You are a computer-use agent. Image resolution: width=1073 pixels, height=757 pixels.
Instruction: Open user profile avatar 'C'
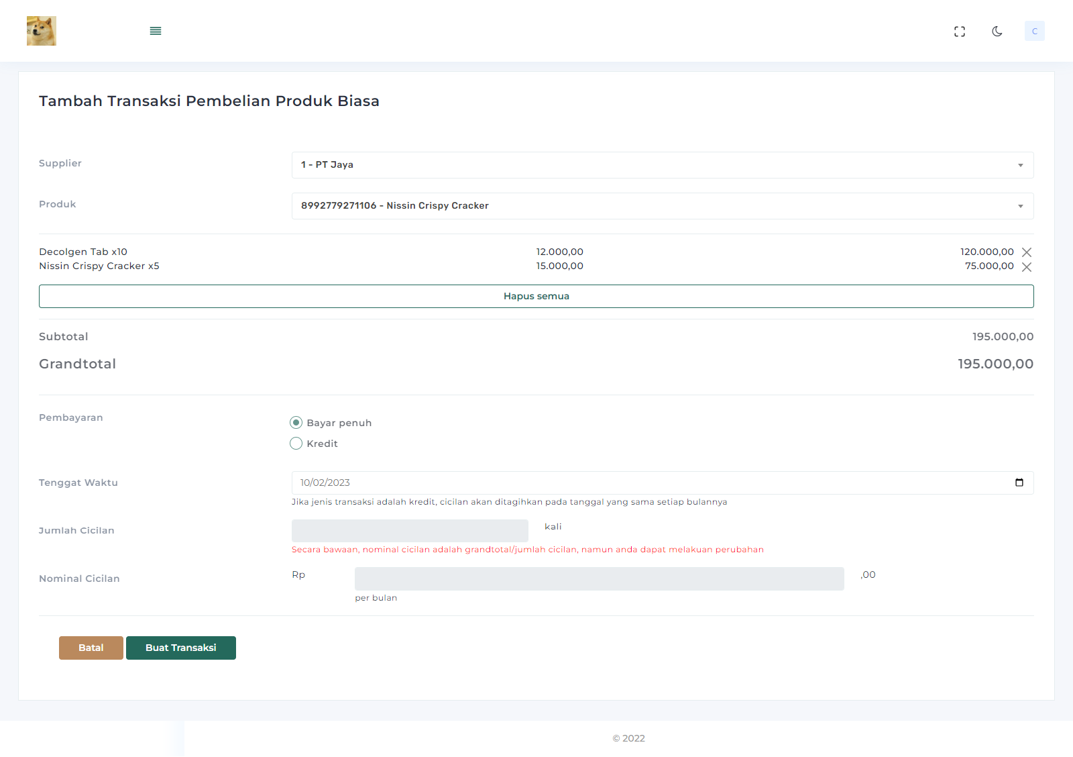click(x=1034, y=32)
